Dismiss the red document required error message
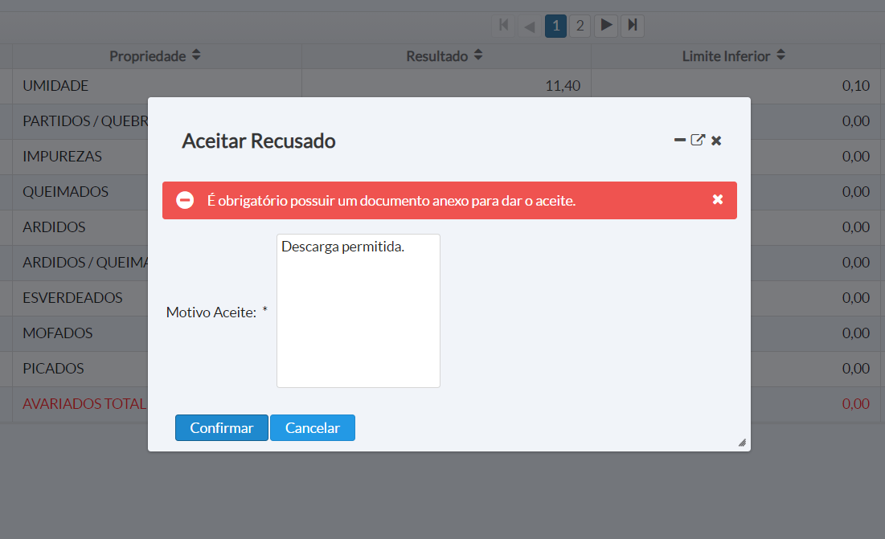Image resolution: width=885 pixels, height=539 pixels. tap(718, 199)
